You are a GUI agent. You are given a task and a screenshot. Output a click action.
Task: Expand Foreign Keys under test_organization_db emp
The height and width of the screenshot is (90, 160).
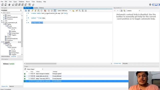point(8,33)
